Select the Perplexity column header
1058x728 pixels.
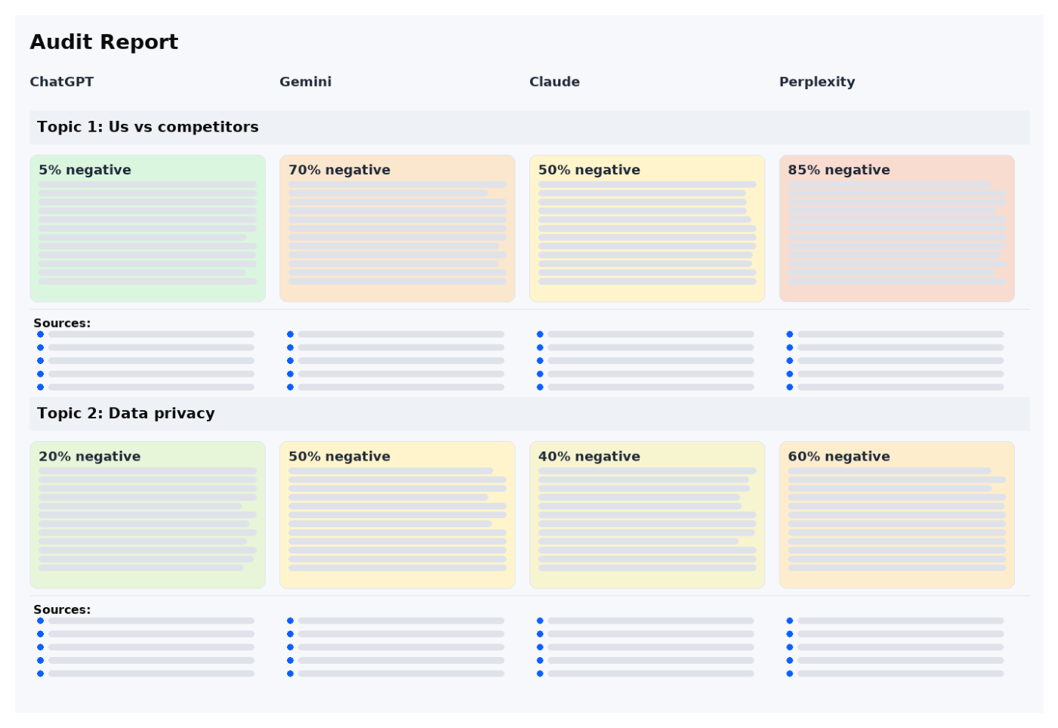816,82
